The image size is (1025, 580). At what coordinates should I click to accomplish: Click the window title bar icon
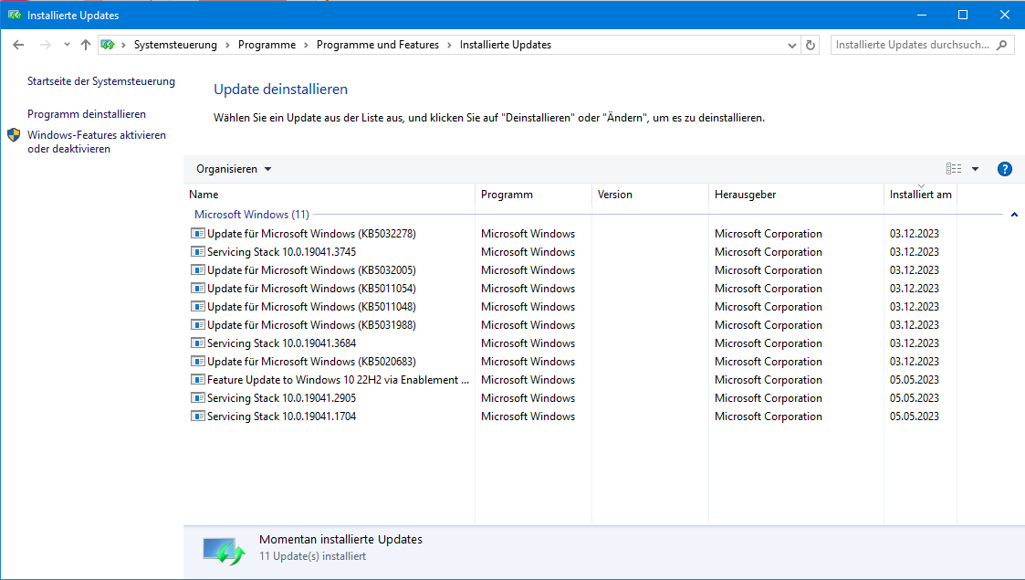(15, 15)
